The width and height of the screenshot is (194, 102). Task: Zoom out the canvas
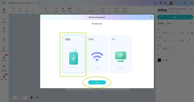click(x=15, y=98)
